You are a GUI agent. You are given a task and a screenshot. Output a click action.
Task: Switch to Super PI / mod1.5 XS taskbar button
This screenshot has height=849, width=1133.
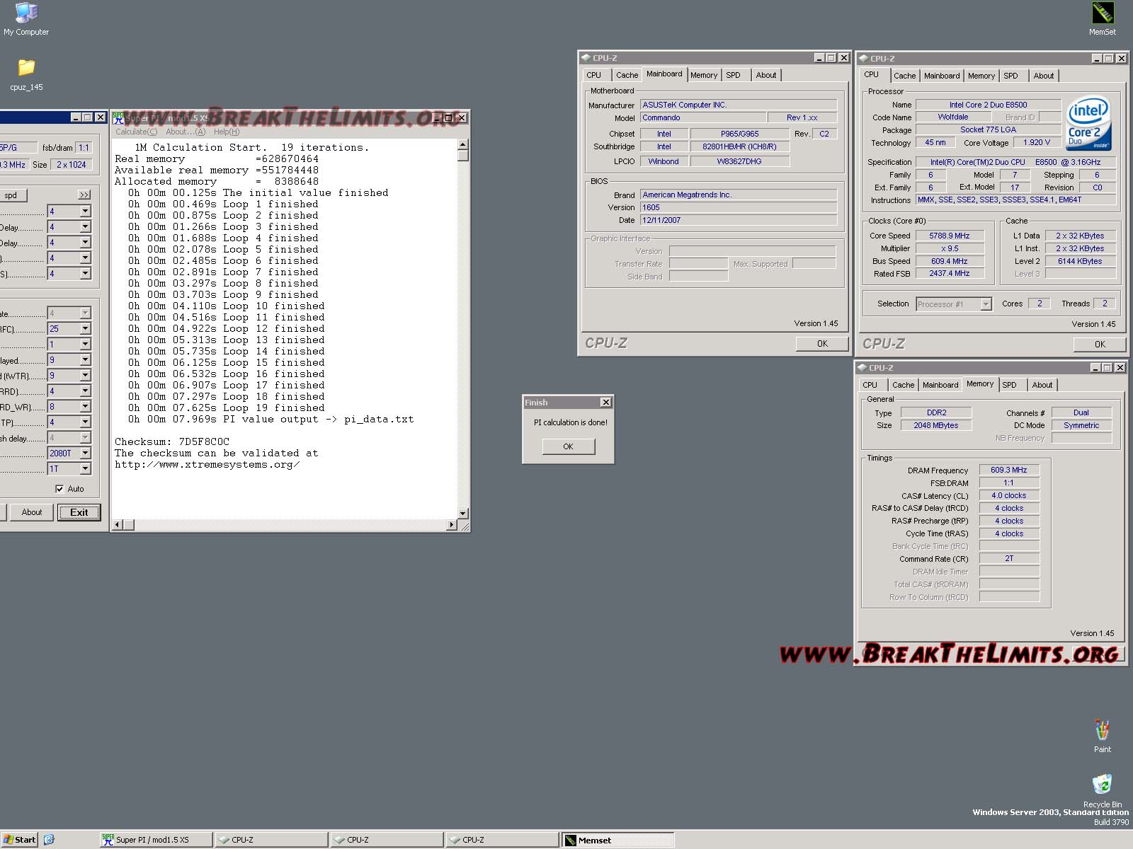click(x=156, y=840)
